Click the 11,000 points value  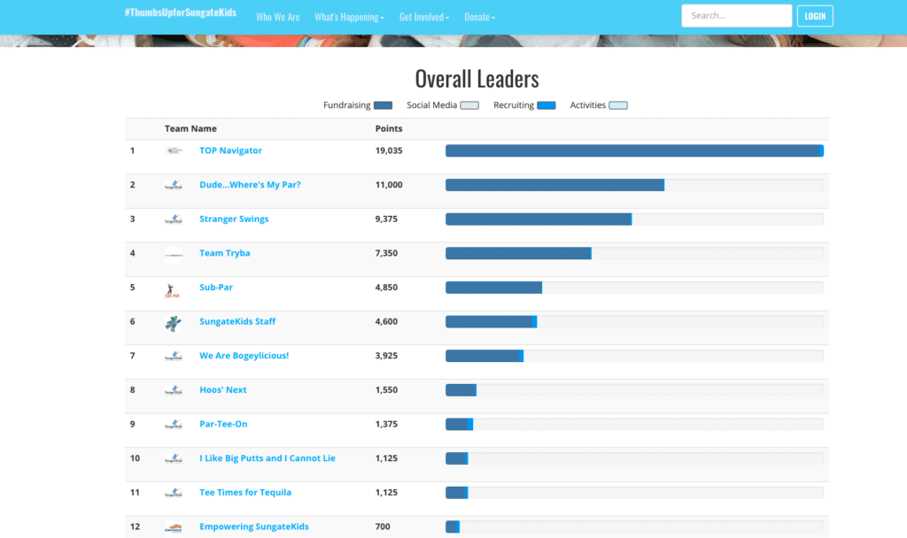click(389, 184)
